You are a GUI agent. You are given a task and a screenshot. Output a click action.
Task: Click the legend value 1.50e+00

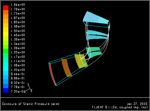18,31
